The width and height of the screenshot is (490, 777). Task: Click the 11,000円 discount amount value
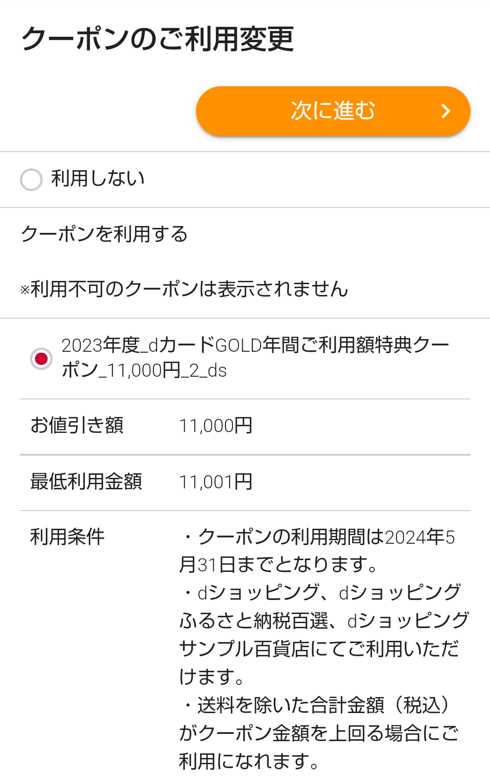tap(216, 426)
